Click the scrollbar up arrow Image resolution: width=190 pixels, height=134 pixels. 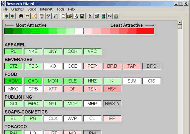(180, 23)
